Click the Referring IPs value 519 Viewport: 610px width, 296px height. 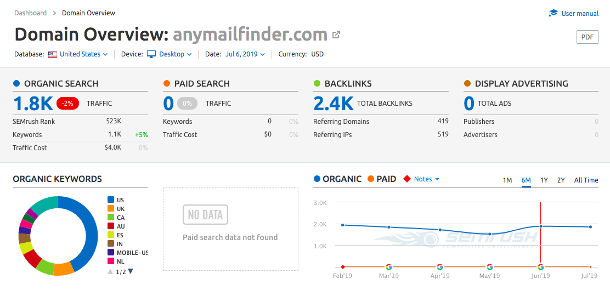coord(443,134)
